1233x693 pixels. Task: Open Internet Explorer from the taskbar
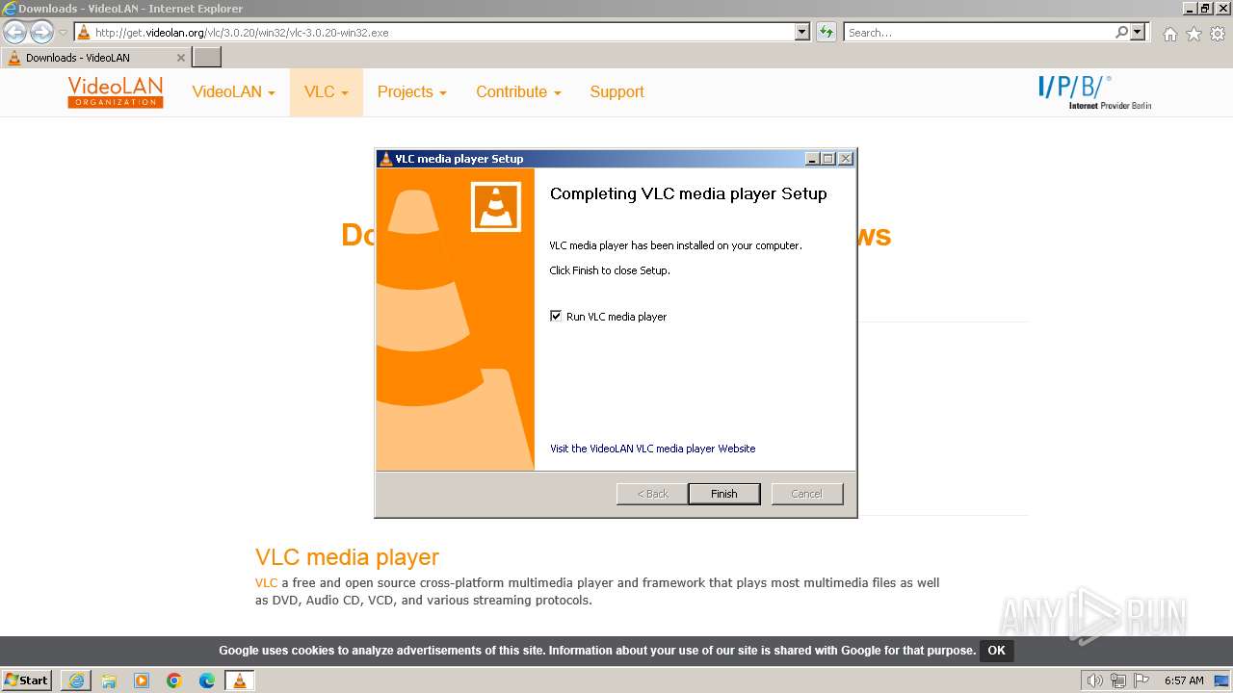pos(76,680)
